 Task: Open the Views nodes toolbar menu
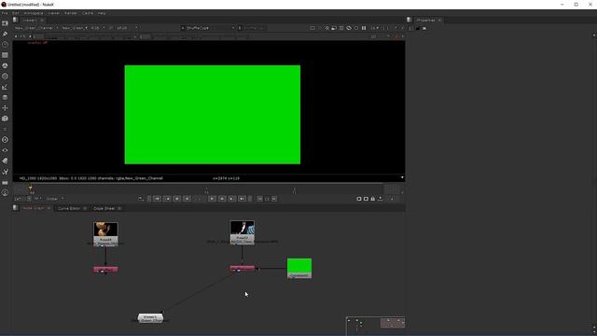click(5, 150)
